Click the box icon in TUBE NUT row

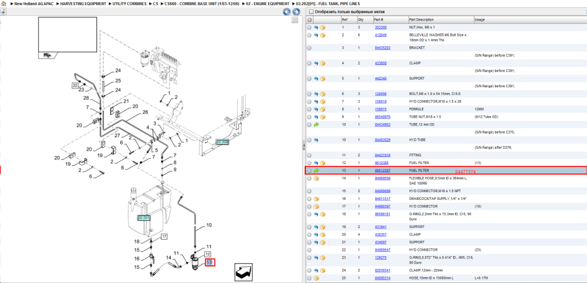pos(322,117)
